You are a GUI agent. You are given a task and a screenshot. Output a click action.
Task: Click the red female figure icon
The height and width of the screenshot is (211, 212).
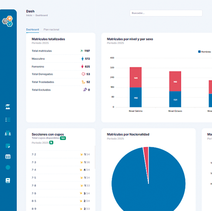coord(82,66)
